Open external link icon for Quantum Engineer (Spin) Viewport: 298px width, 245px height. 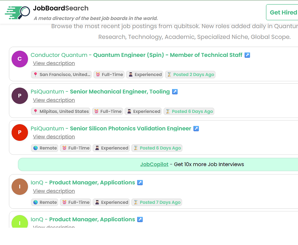pyautogui.click(x=247, y=55)
